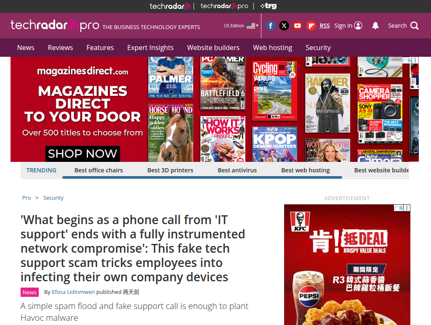Screen dimensions: 431x325
Task: Open the magazines banner ad options icon
Action: coord(415,60)
